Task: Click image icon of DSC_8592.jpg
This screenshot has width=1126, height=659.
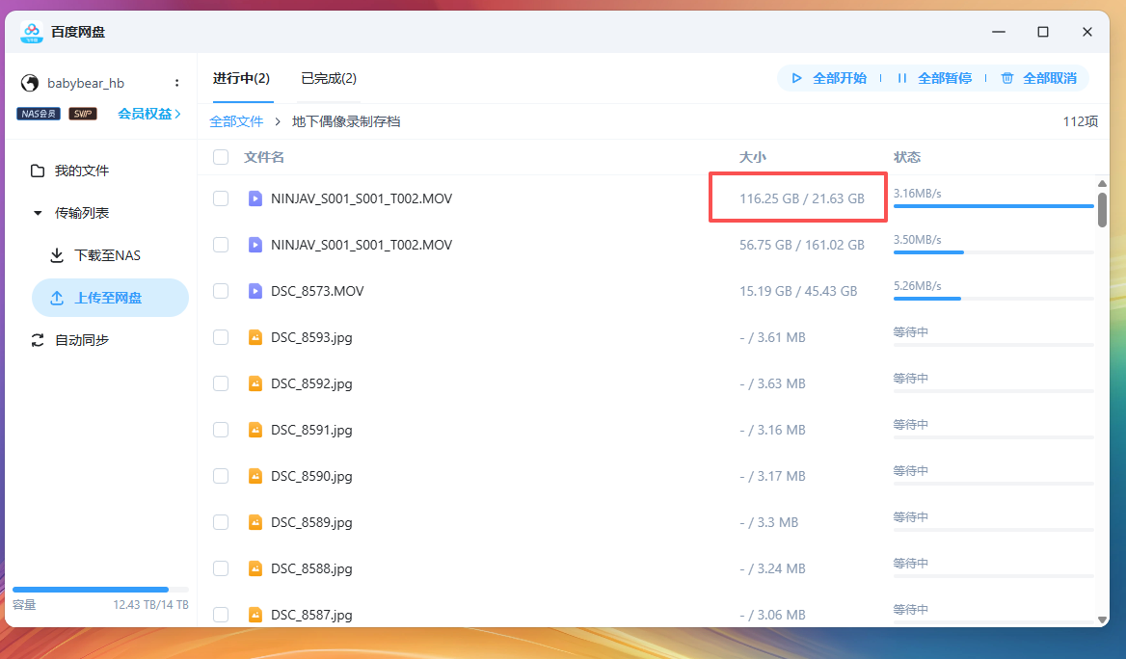Action: [255, 384]
